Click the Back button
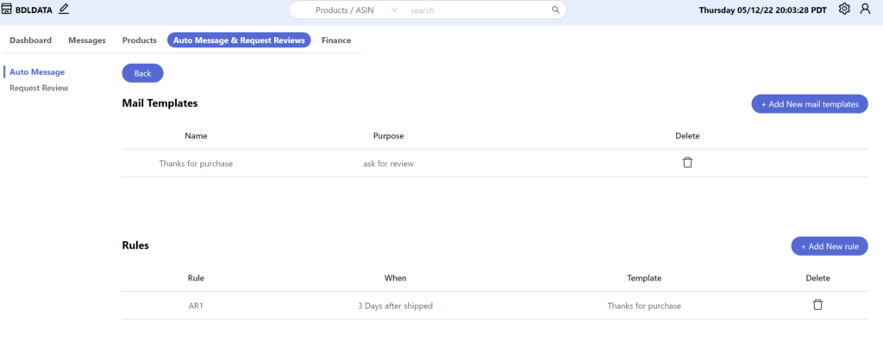Screen dimensions: 883x340 point(142,74)
